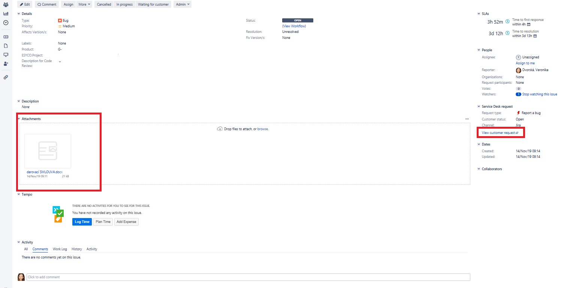Screen dimensions: 564x288
Task: Open the Attachments three-dot options menu
Action: click(x=467, y=119)
